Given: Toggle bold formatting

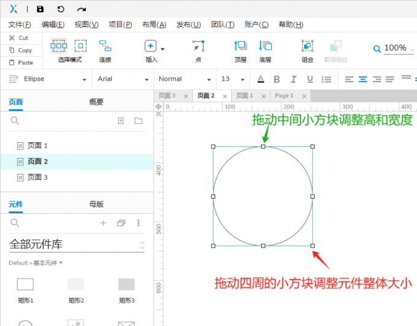Looking at the screenshot, I should tap(277, 79).
